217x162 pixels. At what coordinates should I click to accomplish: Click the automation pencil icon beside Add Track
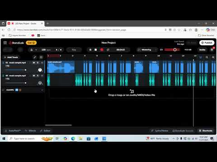[x=35, y=57]
